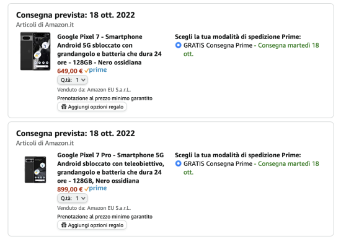
Task: Click 'Prenotazione al prezzo minimo garantito' under Pixel 7 Pro
Action: click(x=105, y=217)
